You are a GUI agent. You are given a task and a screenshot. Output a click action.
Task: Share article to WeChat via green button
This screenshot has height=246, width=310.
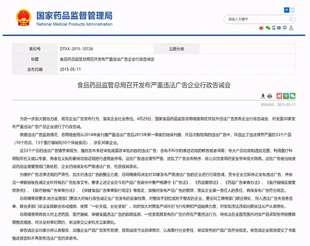point(292,96)
